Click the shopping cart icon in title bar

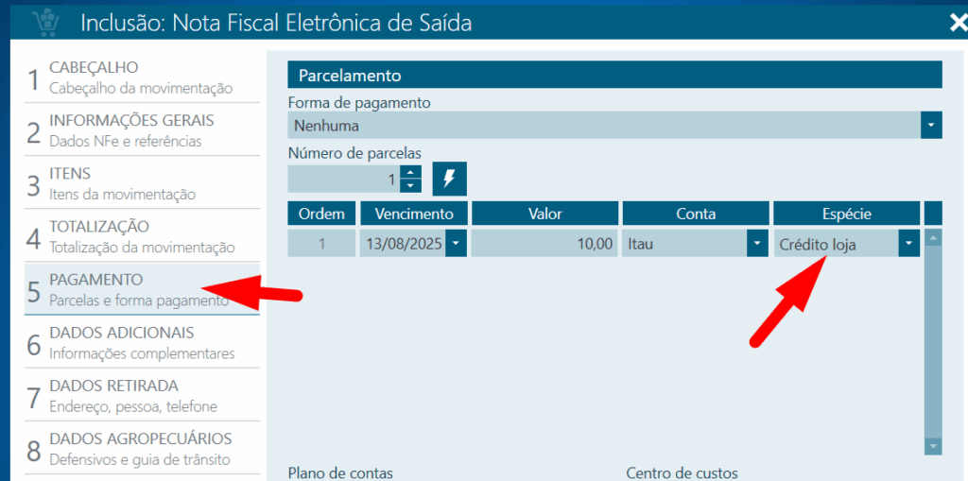[43, 22]
